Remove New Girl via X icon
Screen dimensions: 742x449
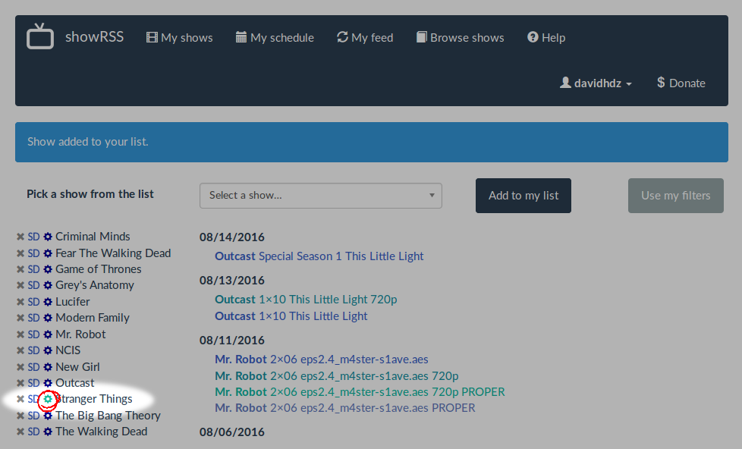tap(20, 367)
